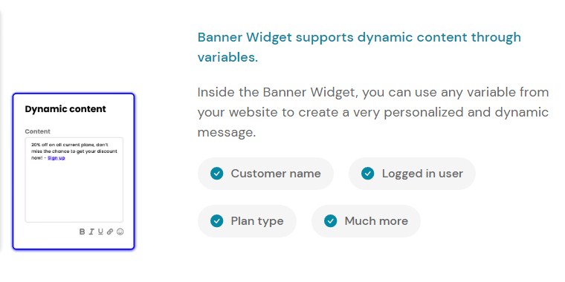Click the Content field label
Screen dimensions: 565x282
tap(38, 131)
